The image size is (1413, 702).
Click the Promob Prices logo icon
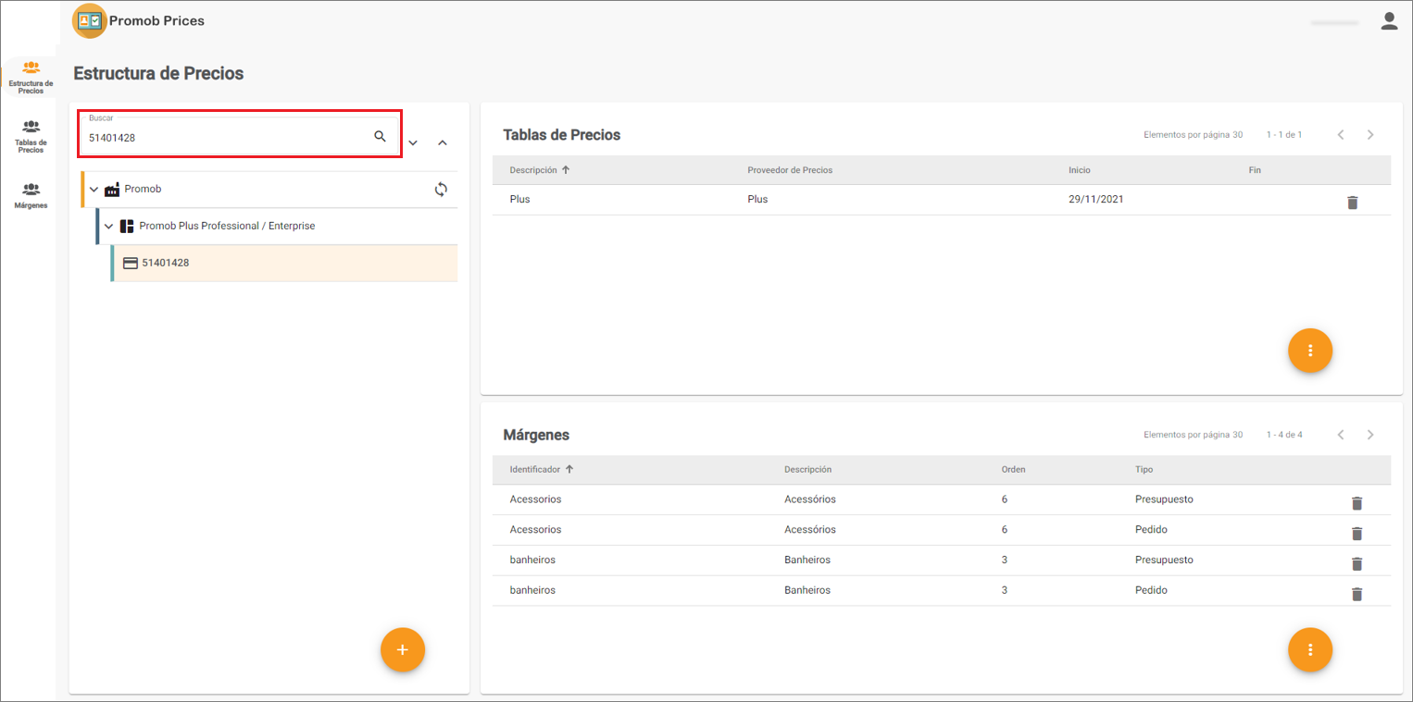click(90, 20)
